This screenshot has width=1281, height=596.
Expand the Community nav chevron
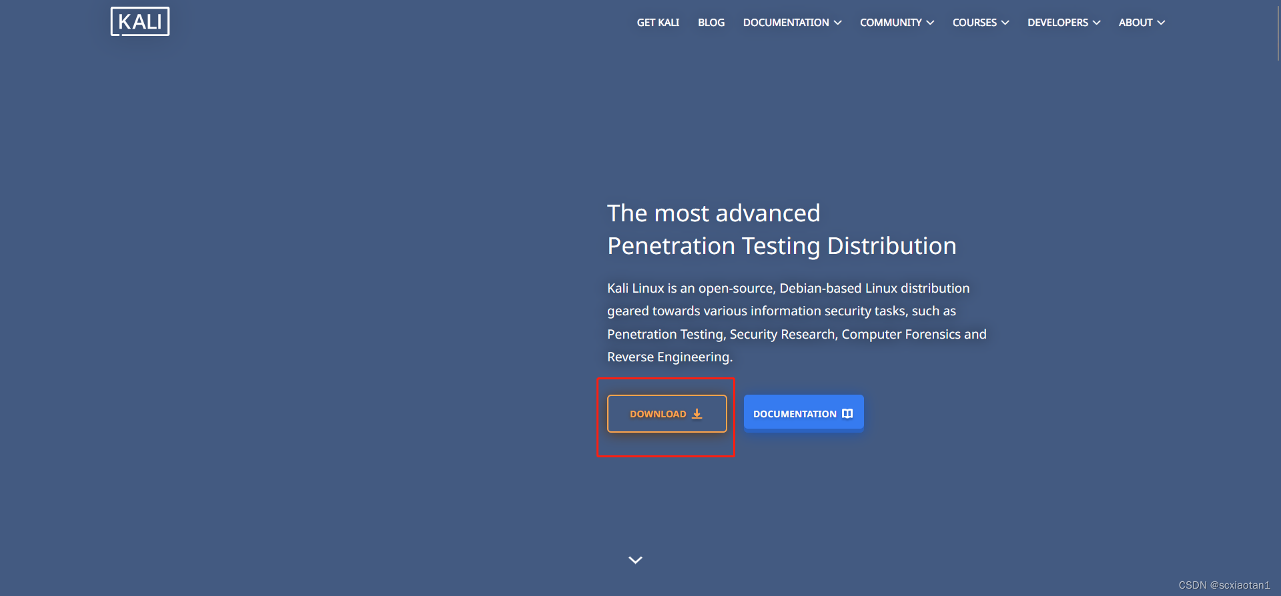click(930, 23)
